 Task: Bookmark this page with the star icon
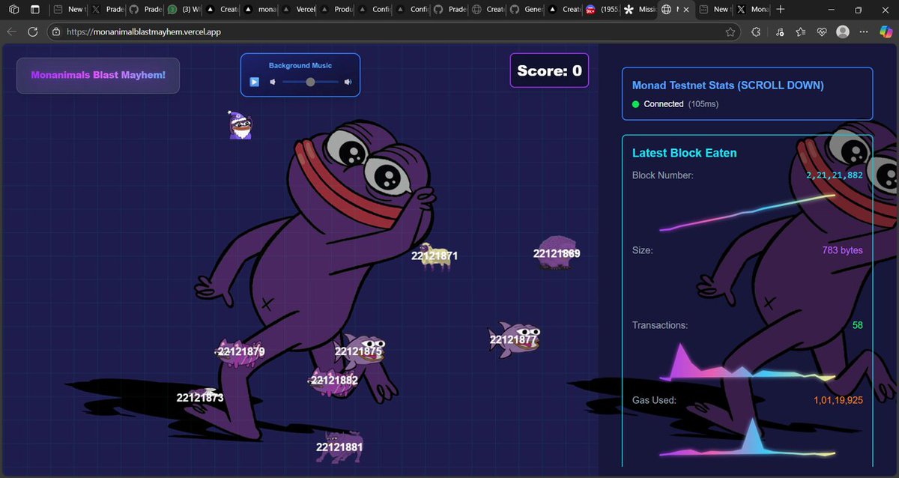[730, 32]
